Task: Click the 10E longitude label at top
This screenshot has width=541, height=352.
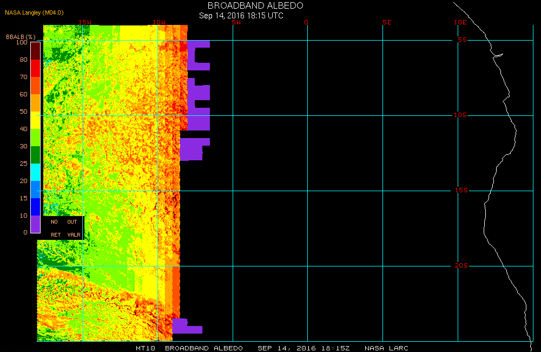Action: [460, 23]
